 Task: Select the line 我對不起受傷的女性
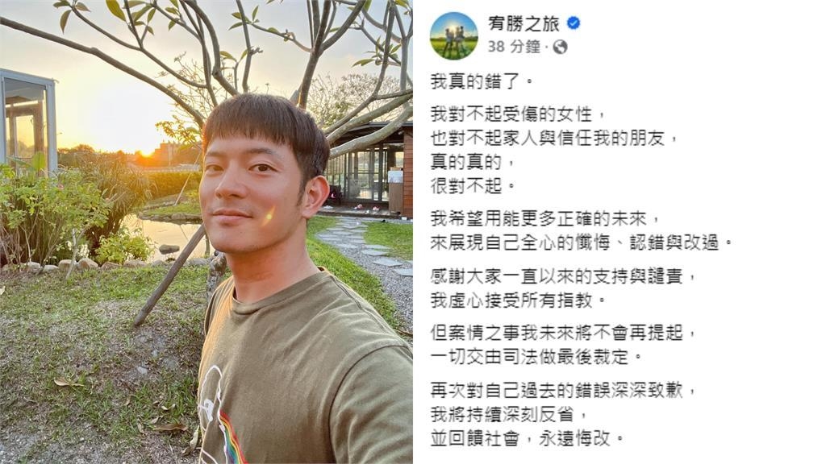(x=519, y=114)
